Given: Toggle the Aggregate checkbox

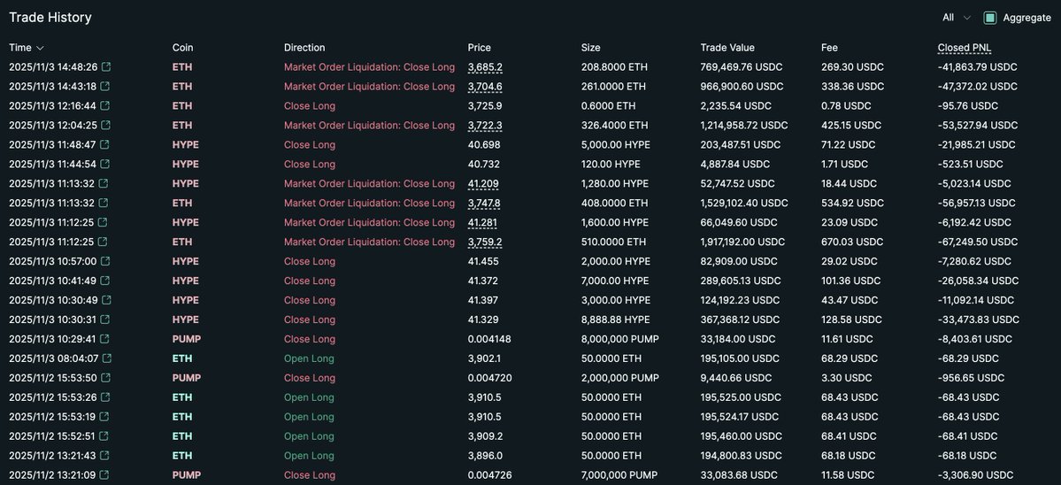Looking at the screenshot, I should (990, 18).
